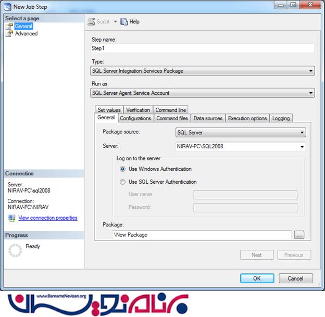Click the New Job Step title icon
Image resolution: width=325 pixels, height=317 pixels.
(x=8, y=7)
